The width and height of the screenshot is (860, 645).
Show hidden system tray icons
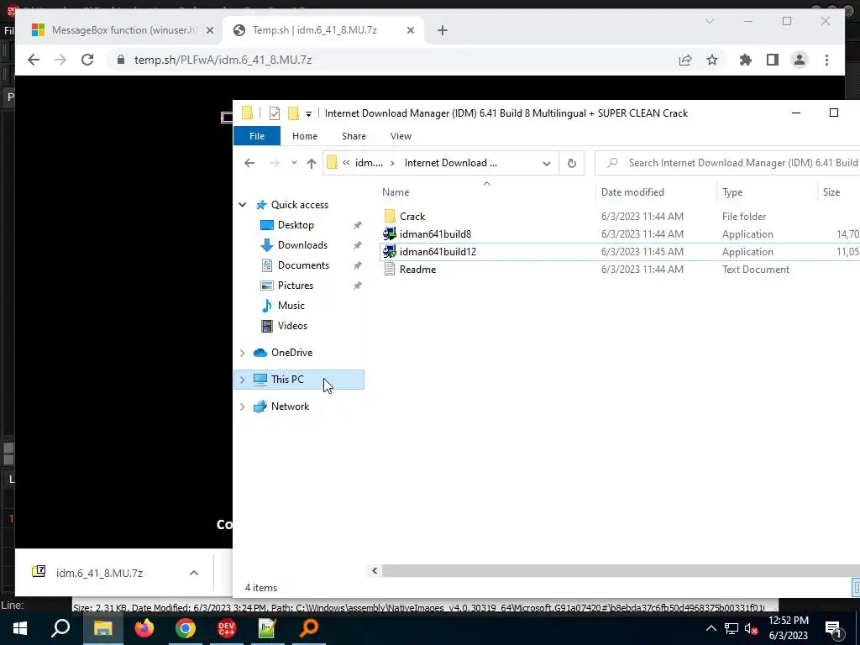pos(711,628)
